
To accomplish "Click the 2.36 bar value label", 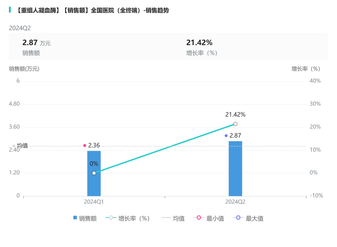I will 94,146.
